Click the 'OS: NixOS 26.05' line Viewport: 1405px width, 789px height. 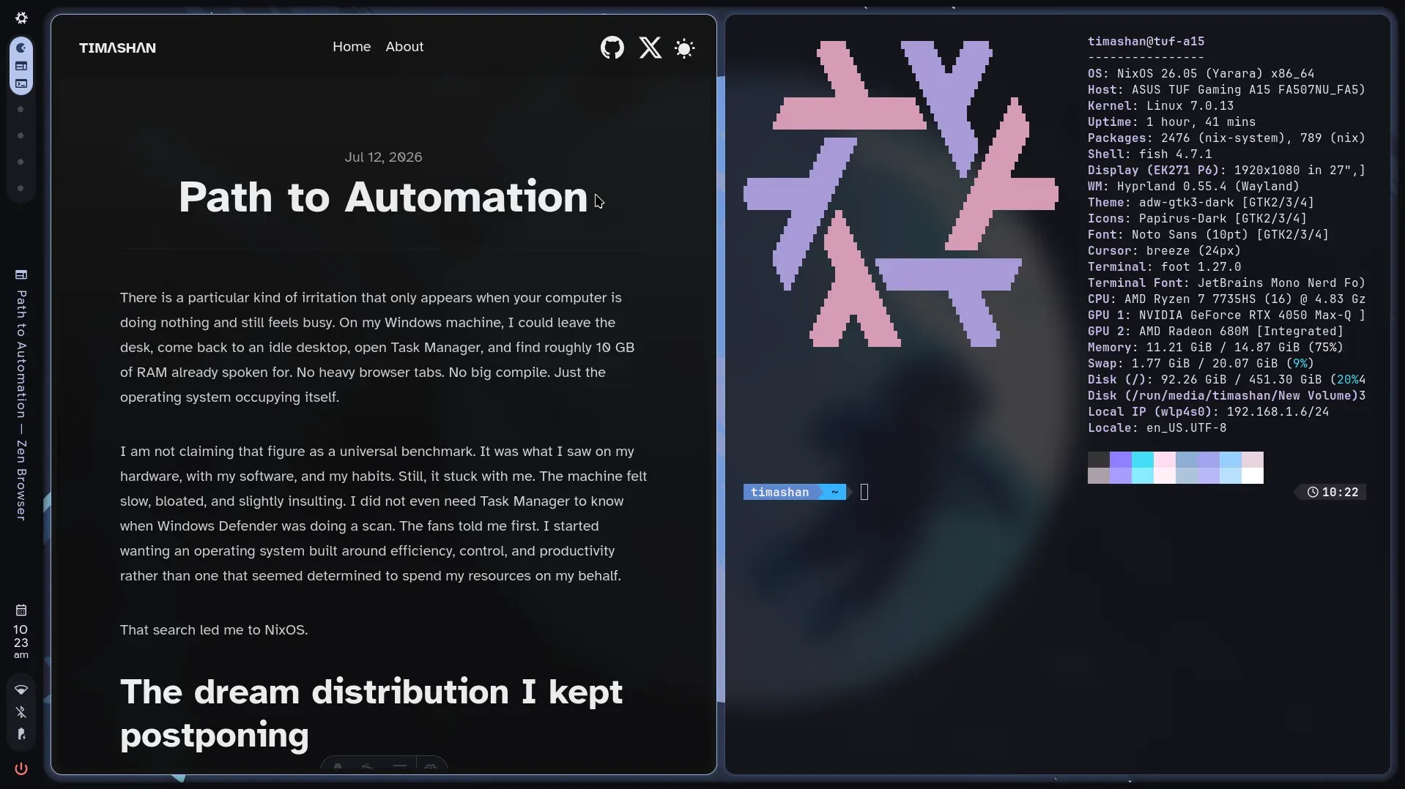point(1201,74)
